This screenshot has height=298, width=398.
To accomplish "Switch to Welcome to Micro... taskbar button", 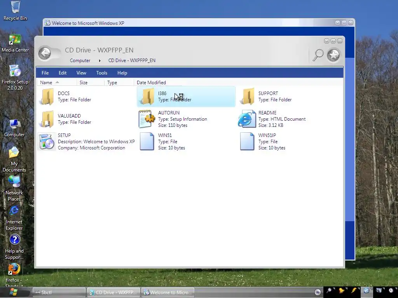I will point(168,293).
